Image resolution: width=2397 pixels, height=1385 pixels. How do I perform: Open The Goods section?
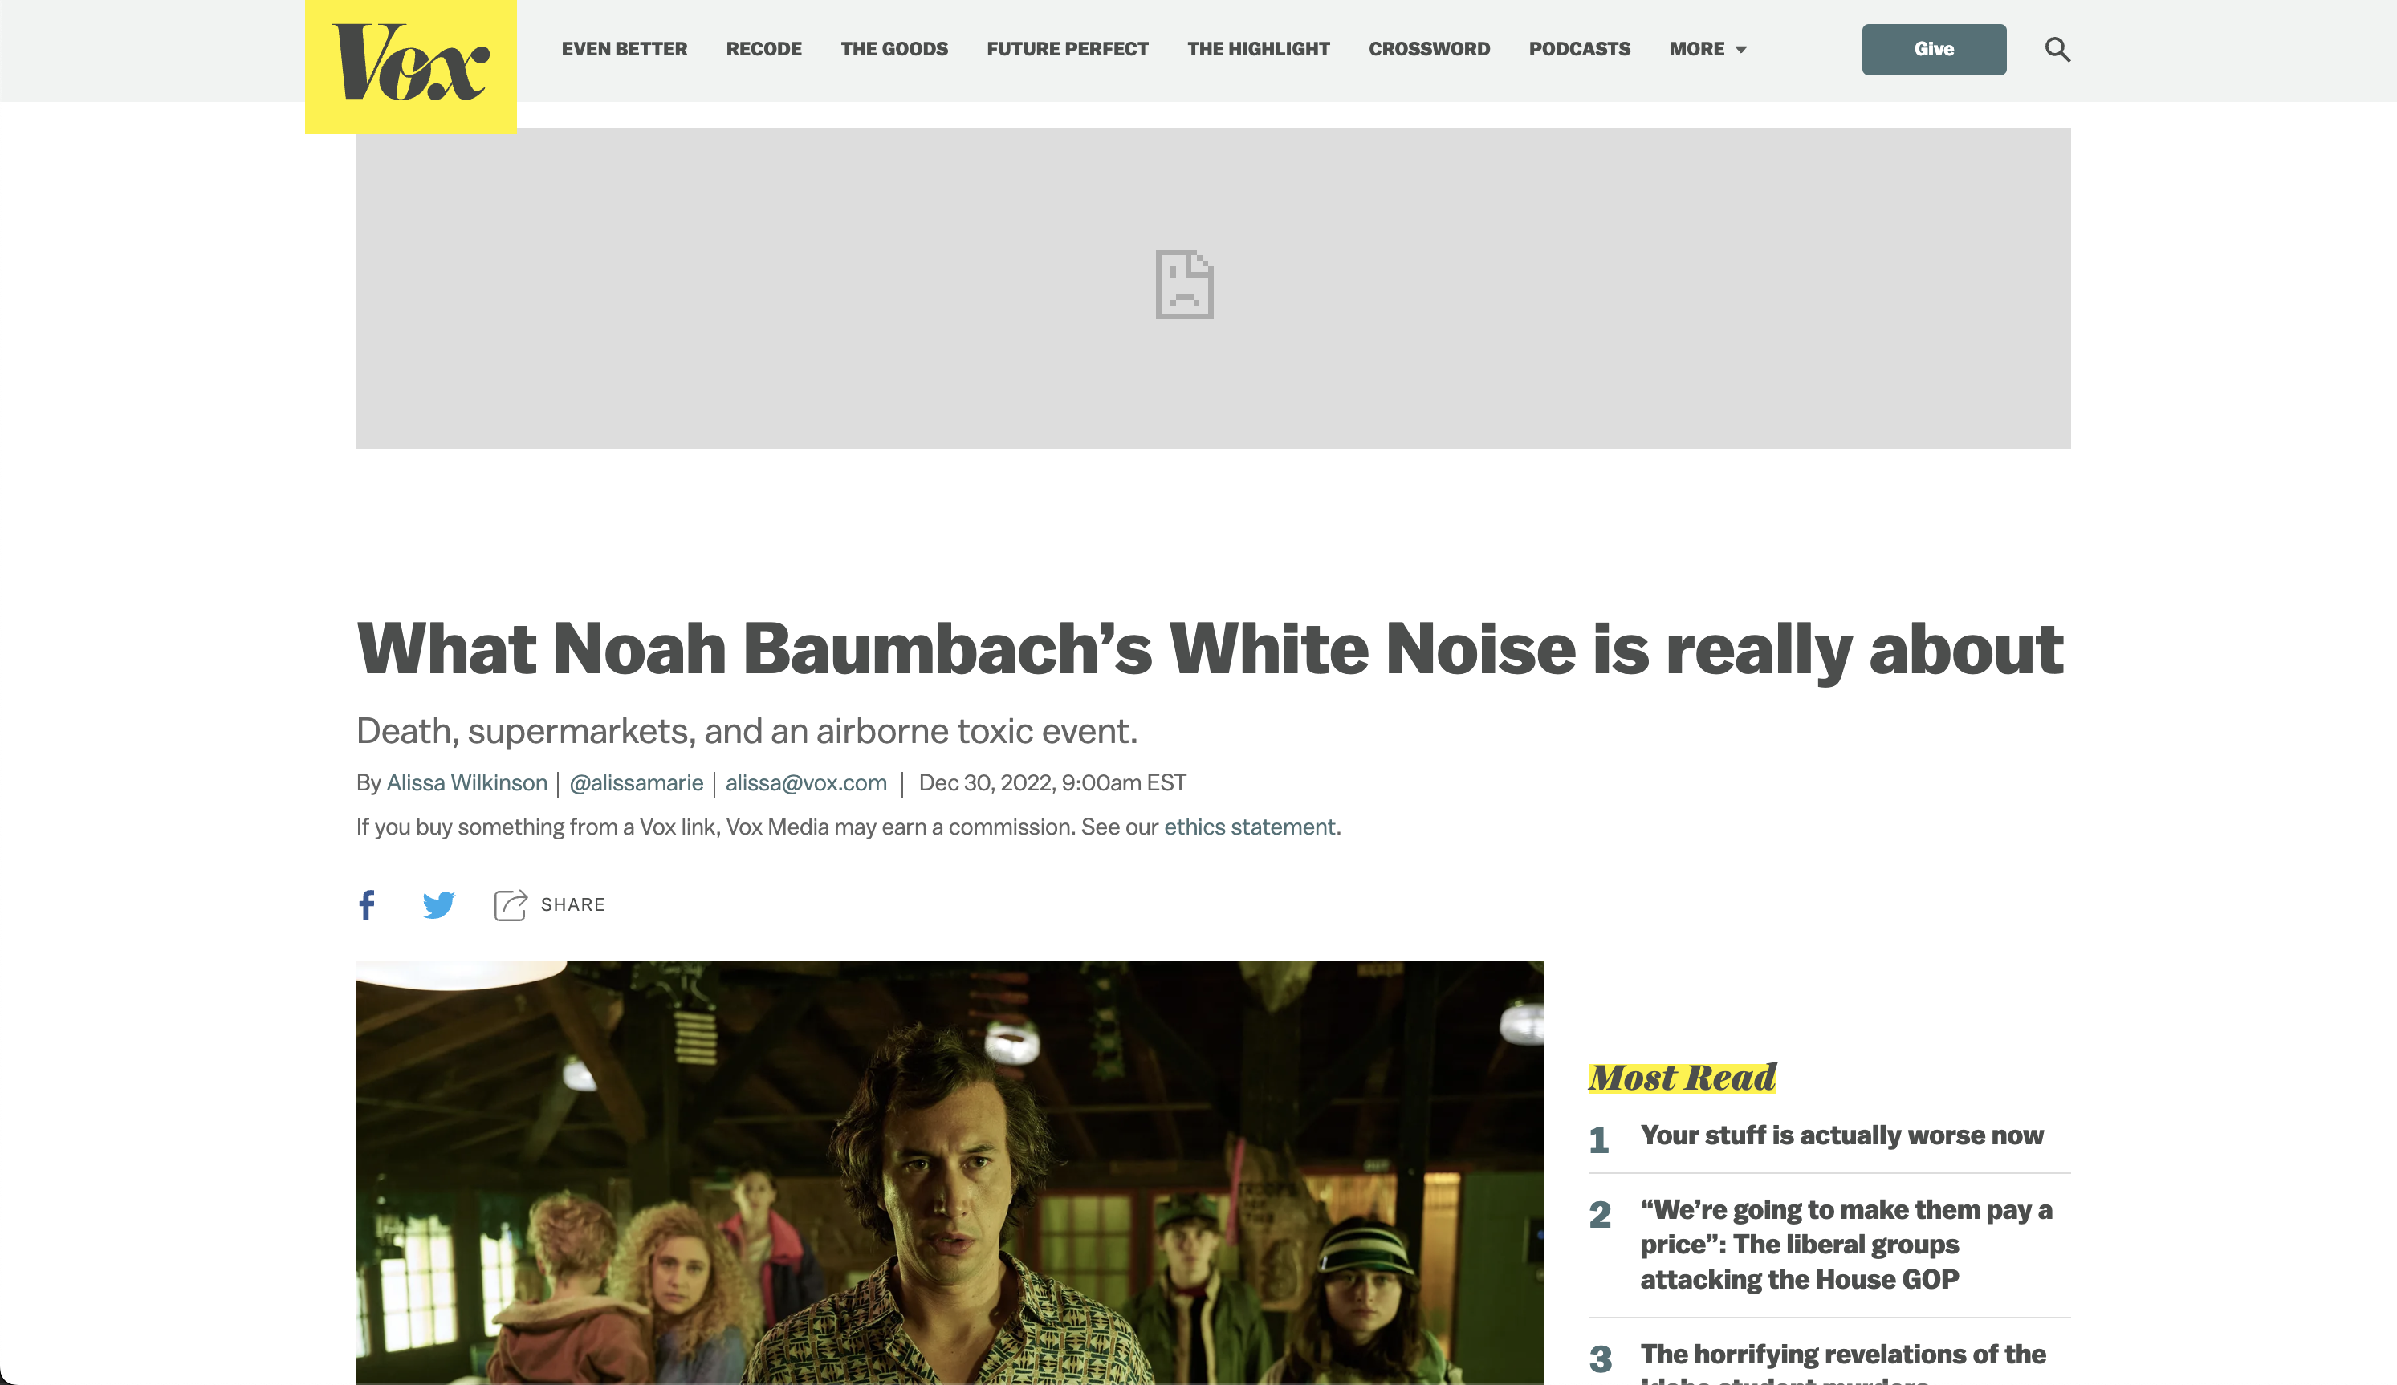(894, 50)
